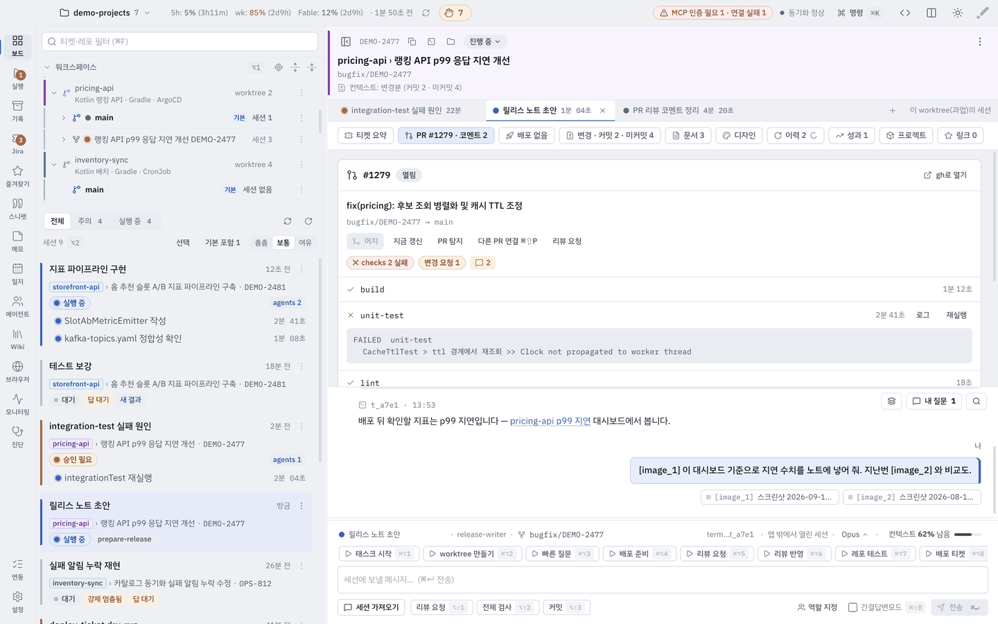Screen dimensions: 998x624
Task: Collapse the build check row
Action: pyautogui.click(x=351, y=289)
